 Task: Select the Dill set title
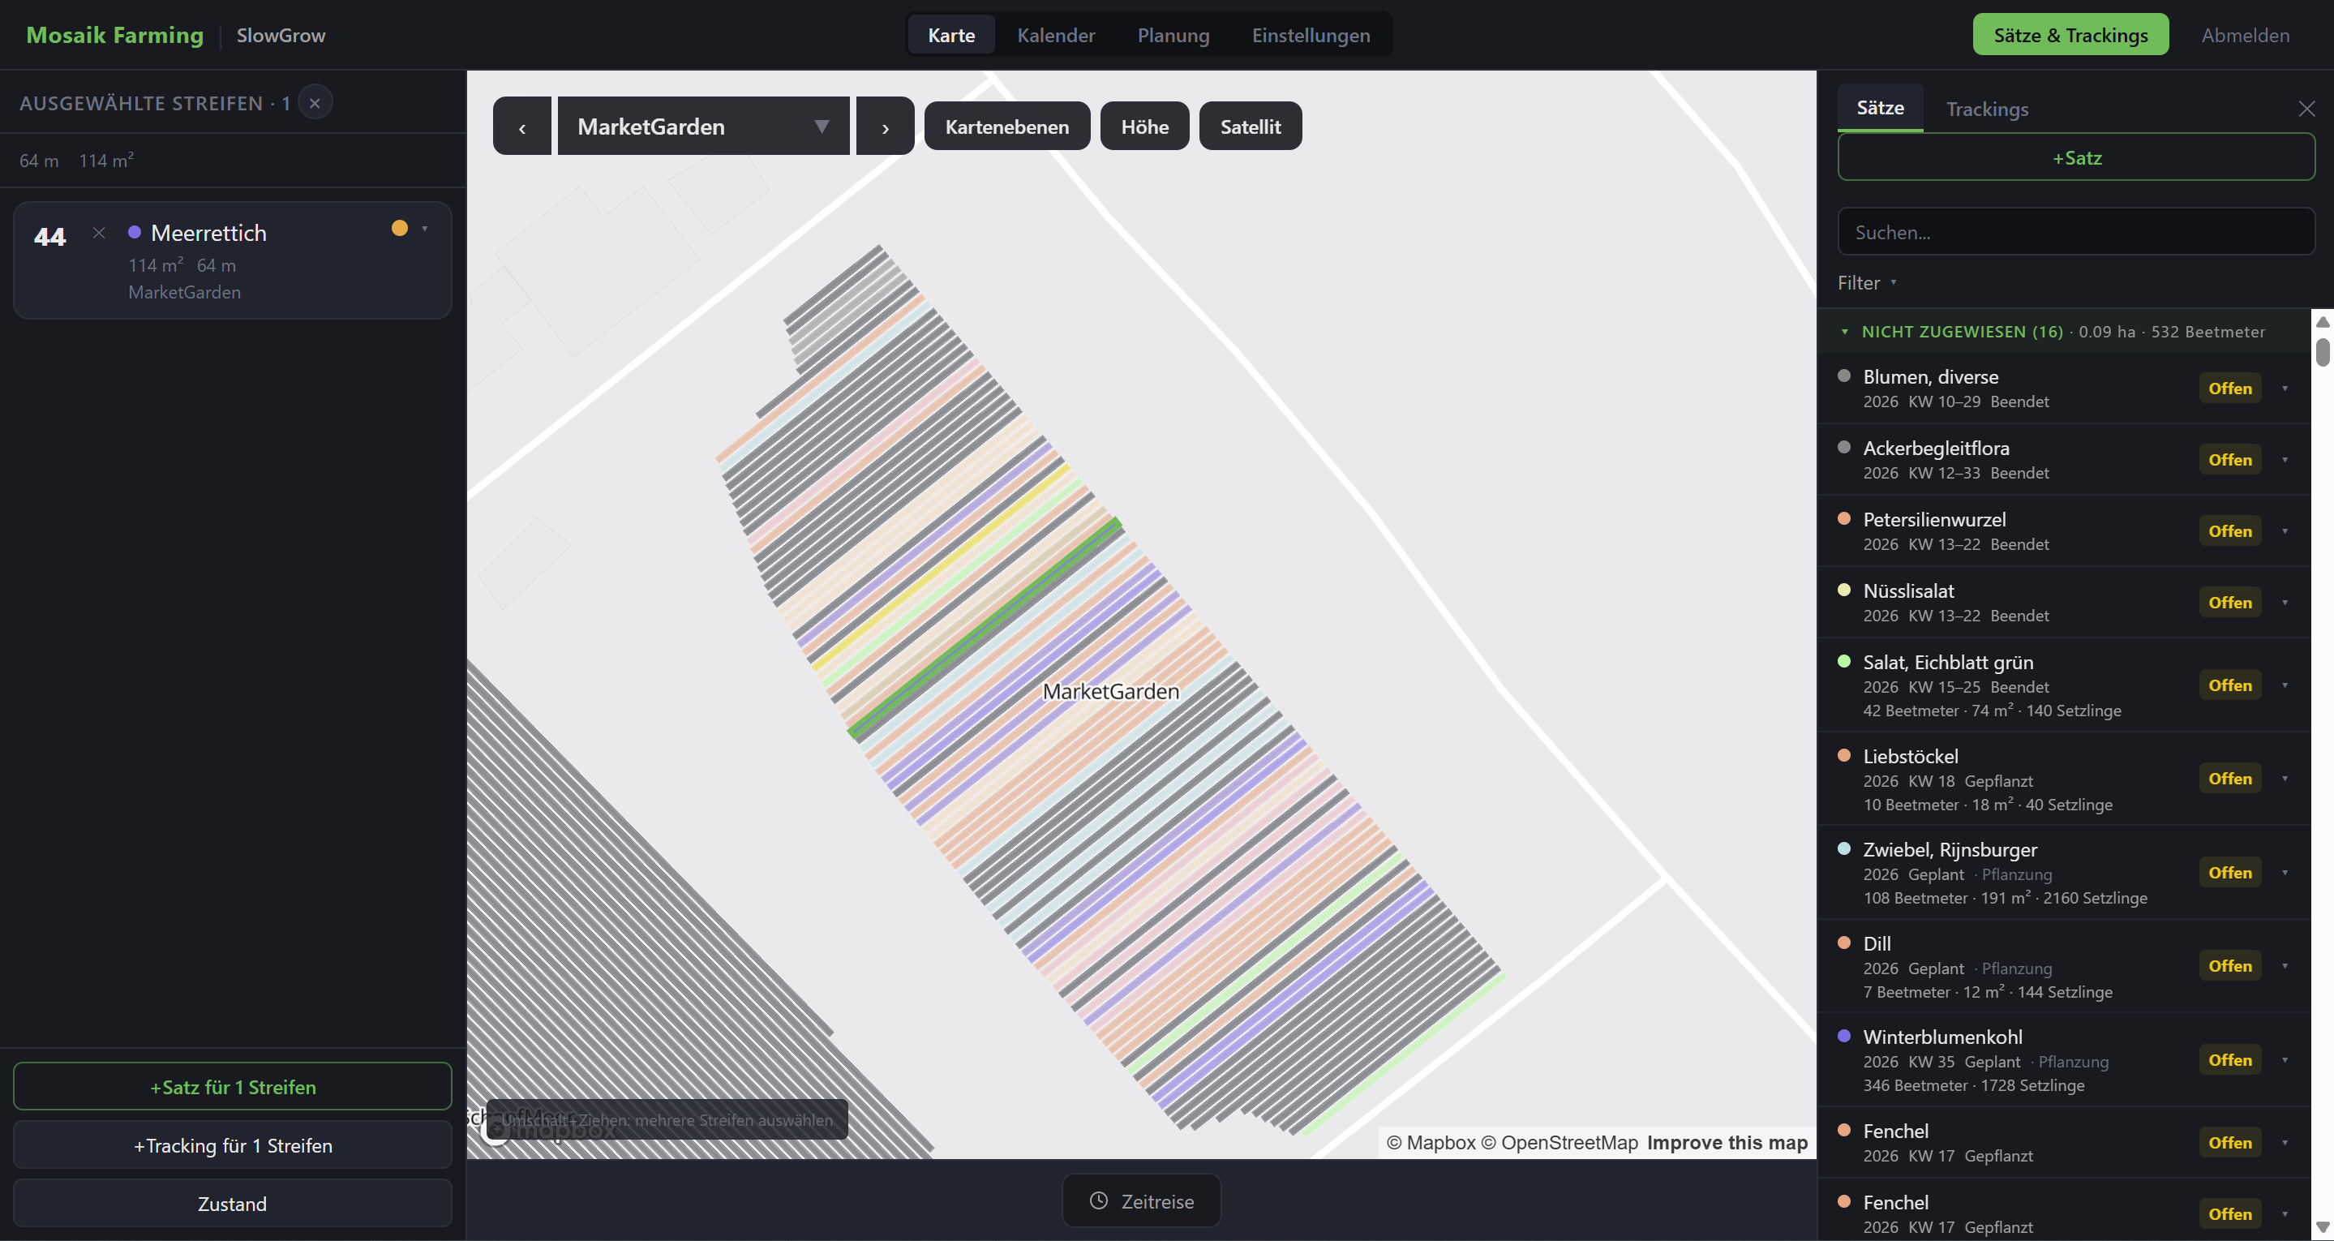1877,943
